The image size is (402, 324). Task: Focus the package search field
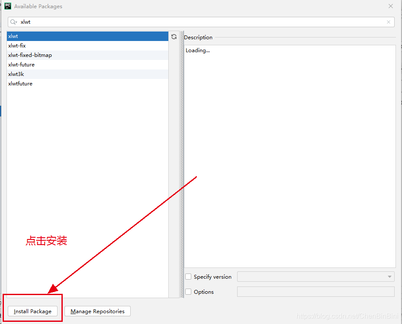click(x=201, y=22)
